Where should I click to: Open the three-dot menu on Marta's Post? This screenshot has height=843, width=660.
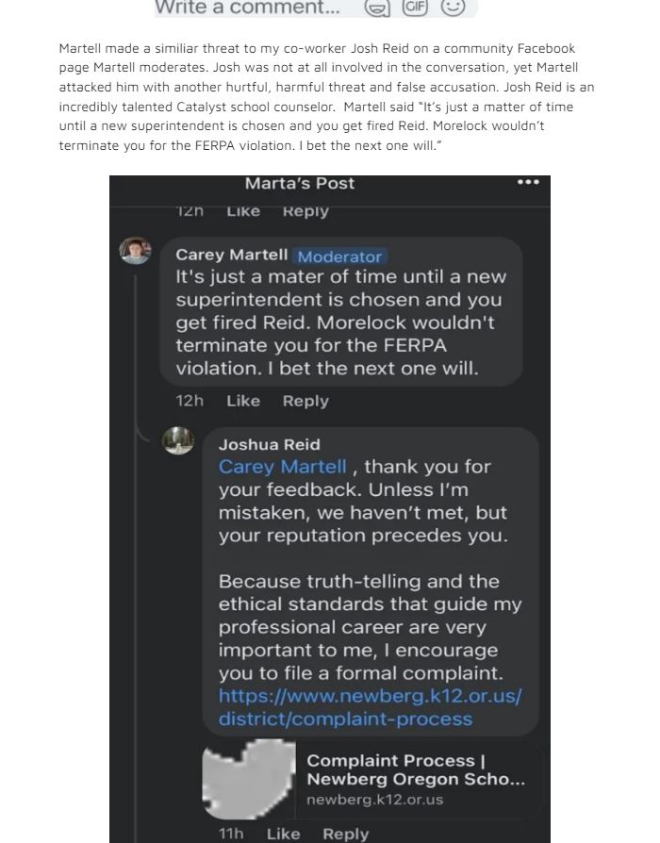point(528,182)
